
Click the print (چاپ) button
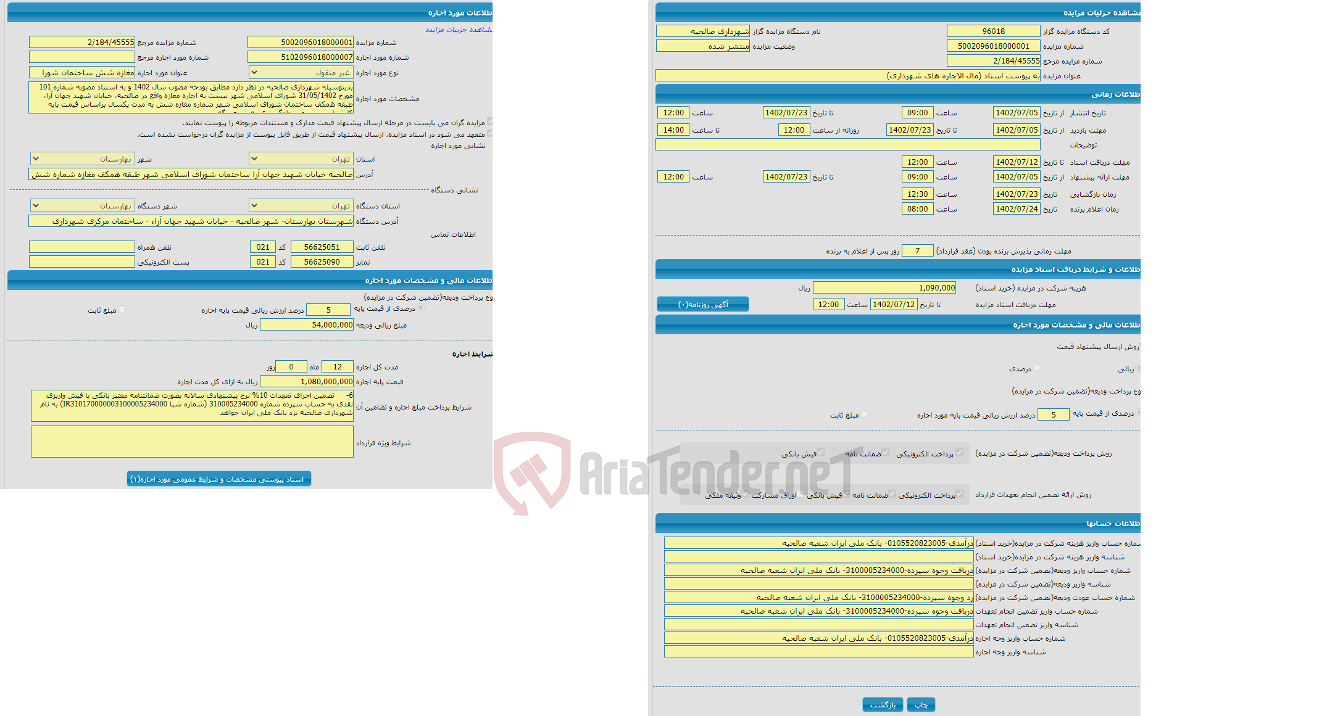tap(921, 704)
